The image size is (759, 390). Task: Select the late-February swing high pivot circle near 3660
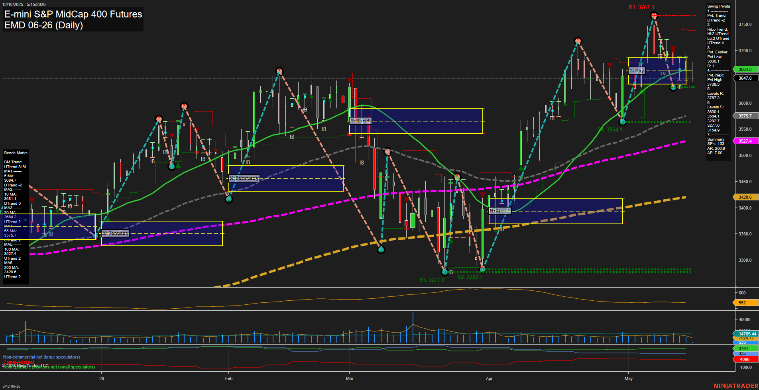(x=279, y=72)
